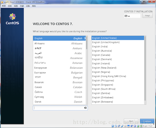The height and width of the screenshot is (128, 156).
Task: Select Belarusian in language list
Action: [59, 68]
